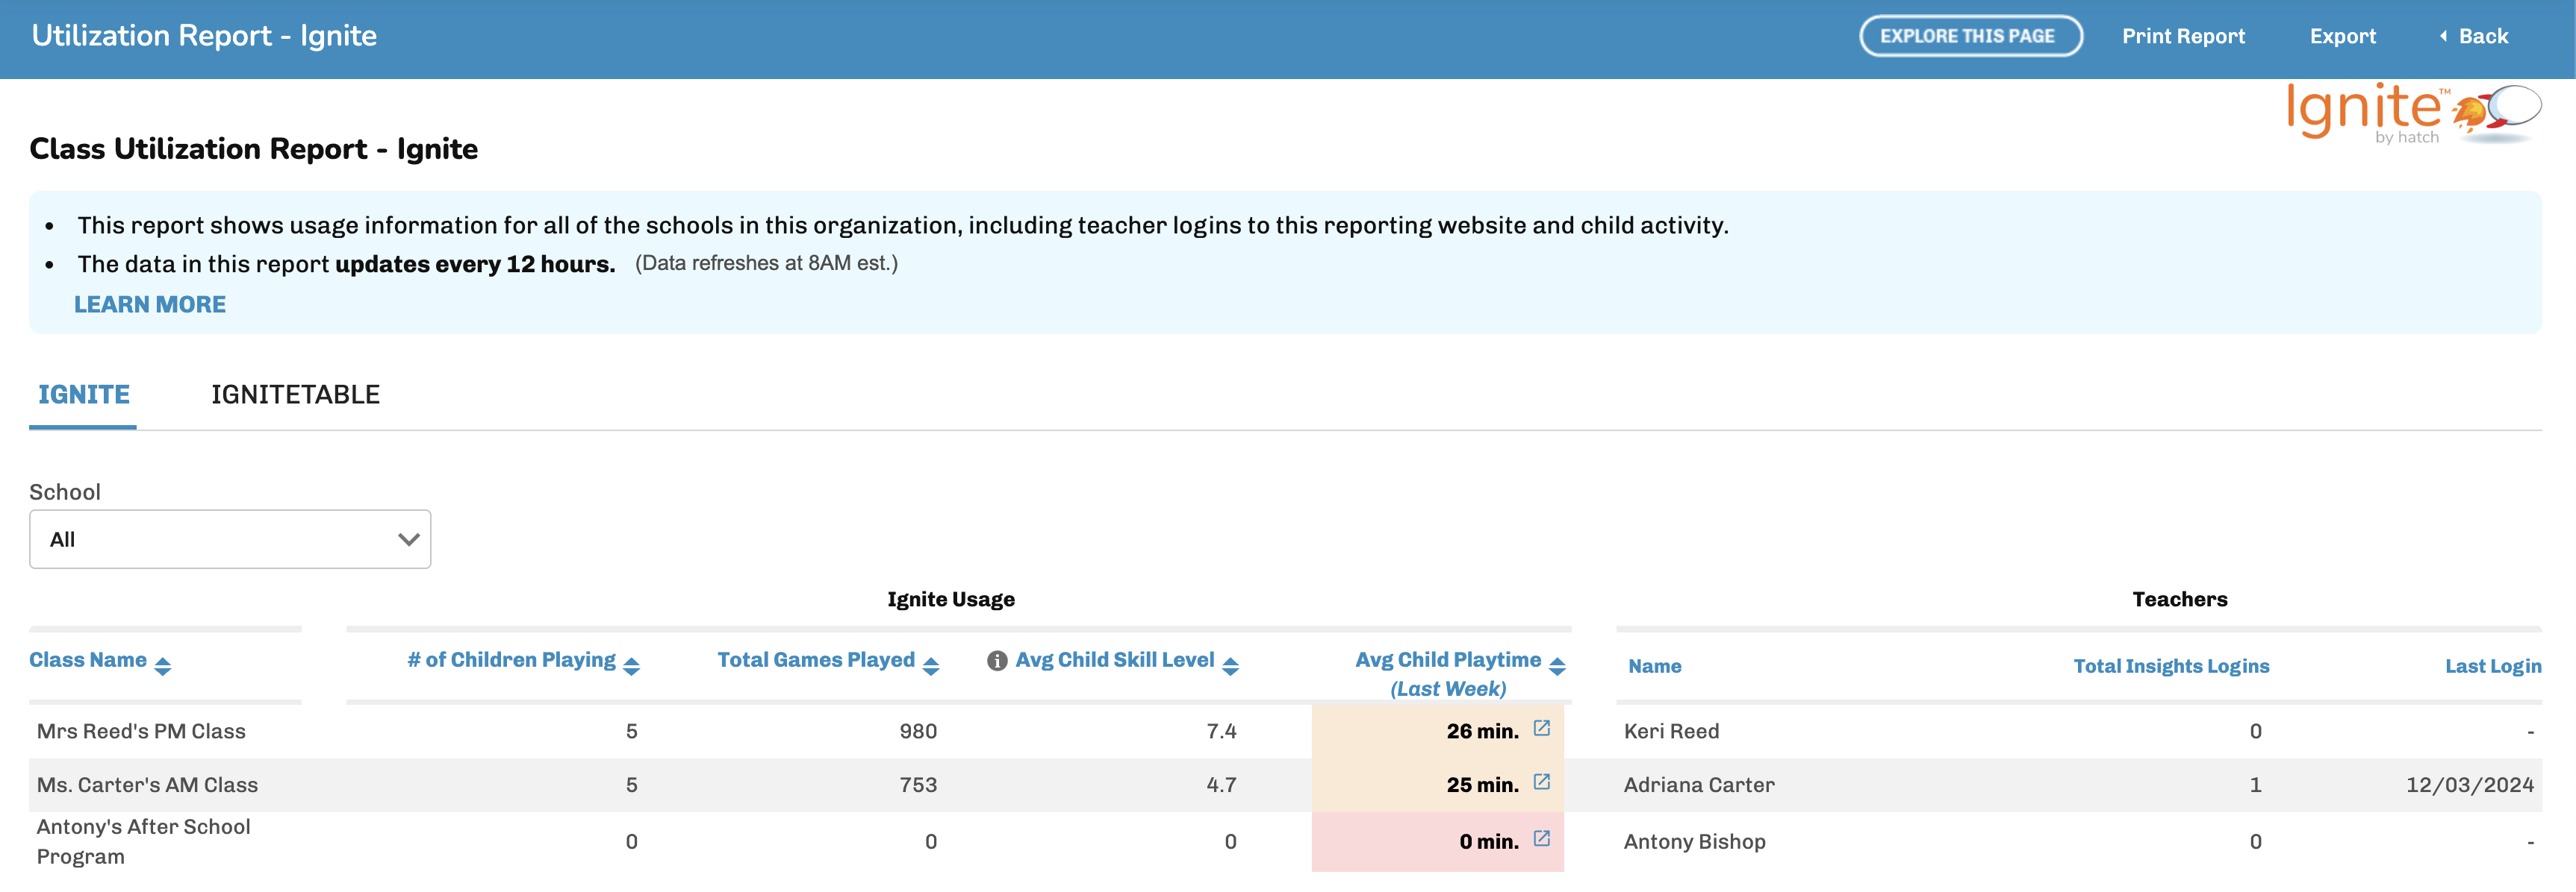The width and height of the screenshot is (2576, 892).
Task: Sort by Class Name column header
Action: tap(88, 660)
